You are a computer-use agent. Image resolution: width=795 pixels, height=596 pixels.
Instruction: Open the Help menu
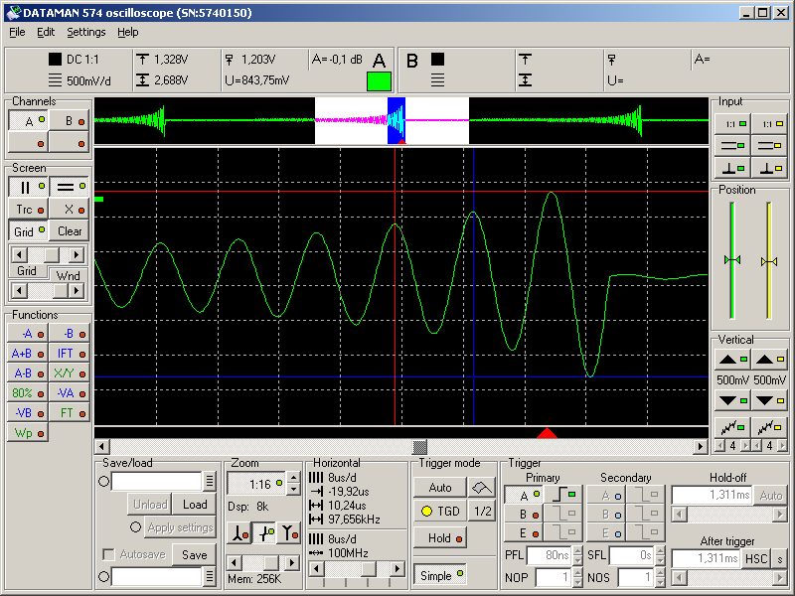coord(128,32)
